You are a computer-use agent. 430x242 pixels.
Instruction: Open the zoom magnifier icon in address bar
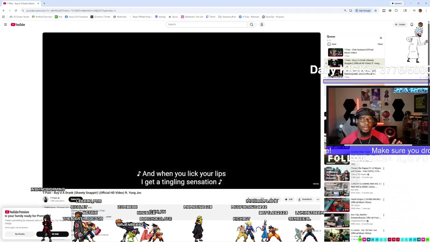click(345, 10)
